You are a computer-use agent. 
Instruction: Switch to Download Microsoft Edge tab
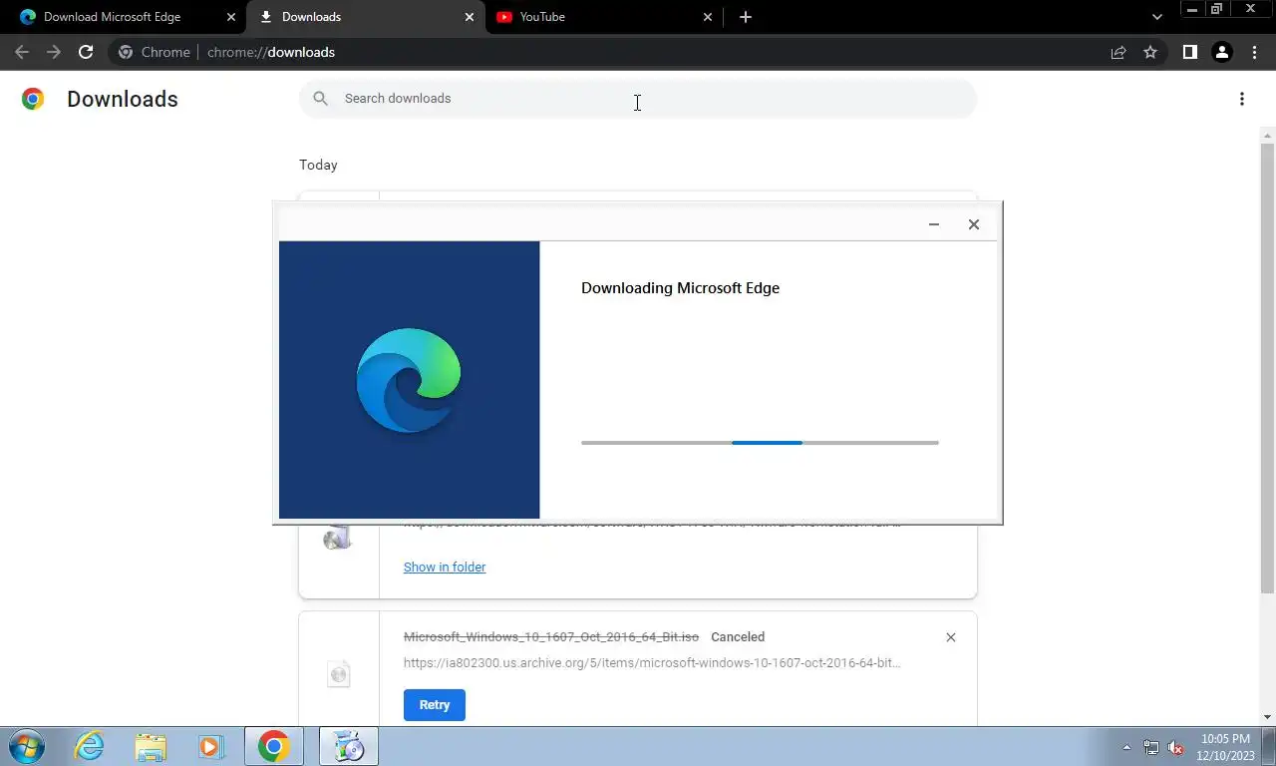click(122, 17)
